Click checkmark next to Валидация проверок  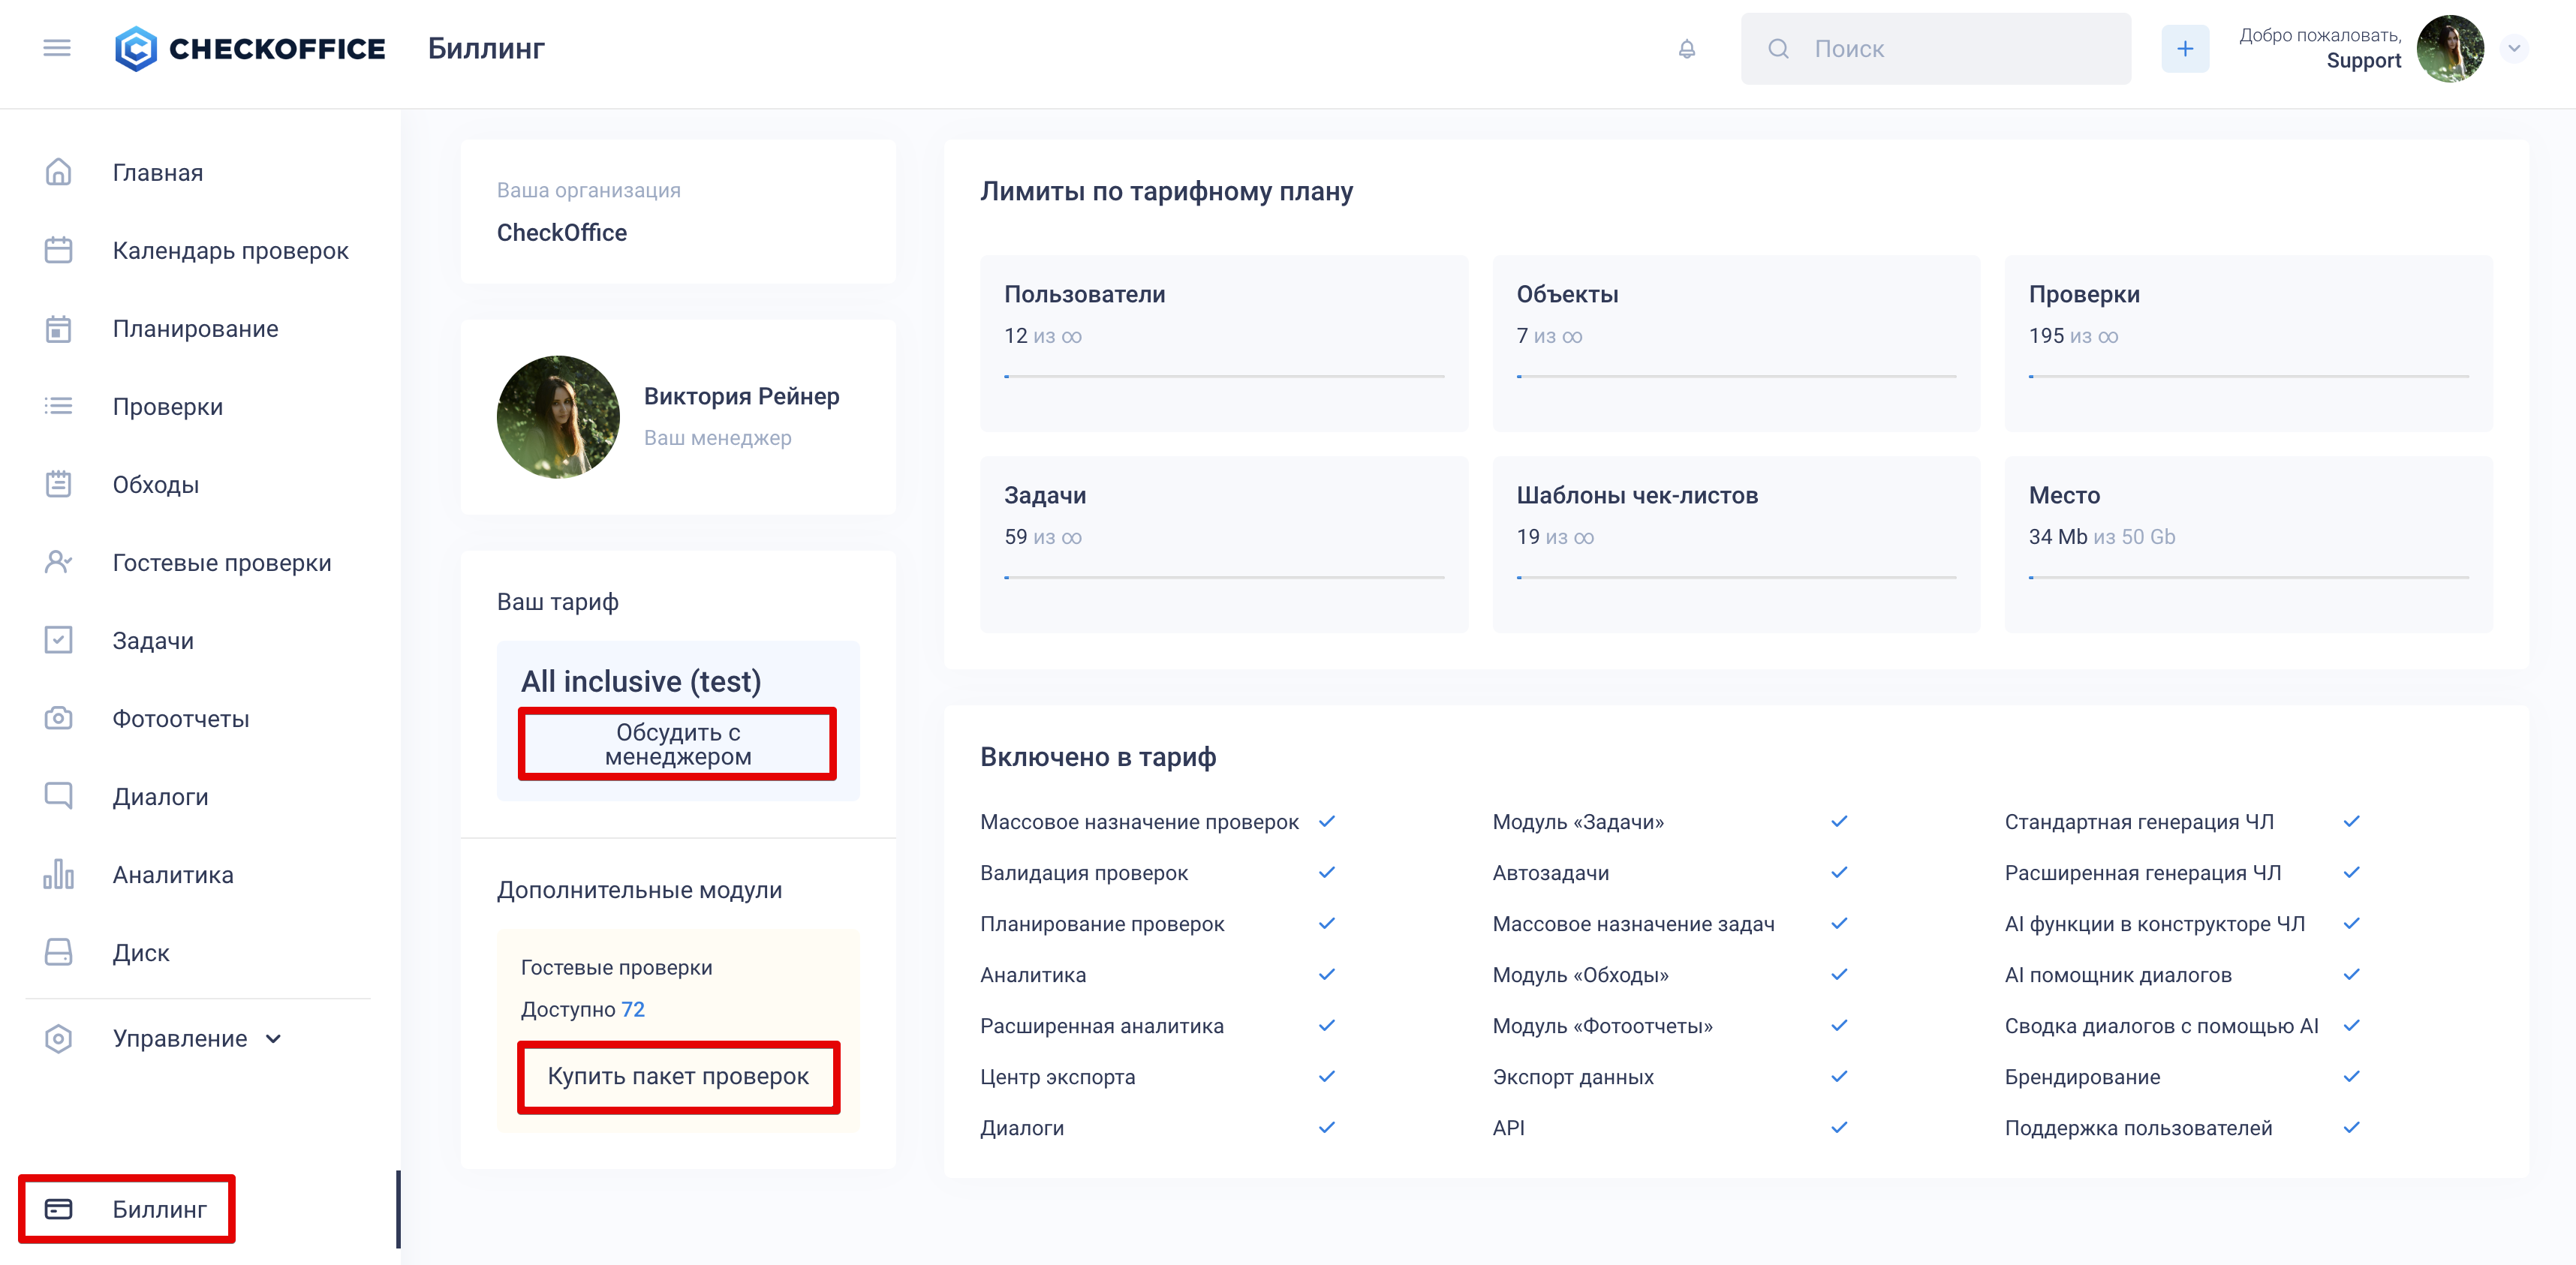(x=1326, y=872)
